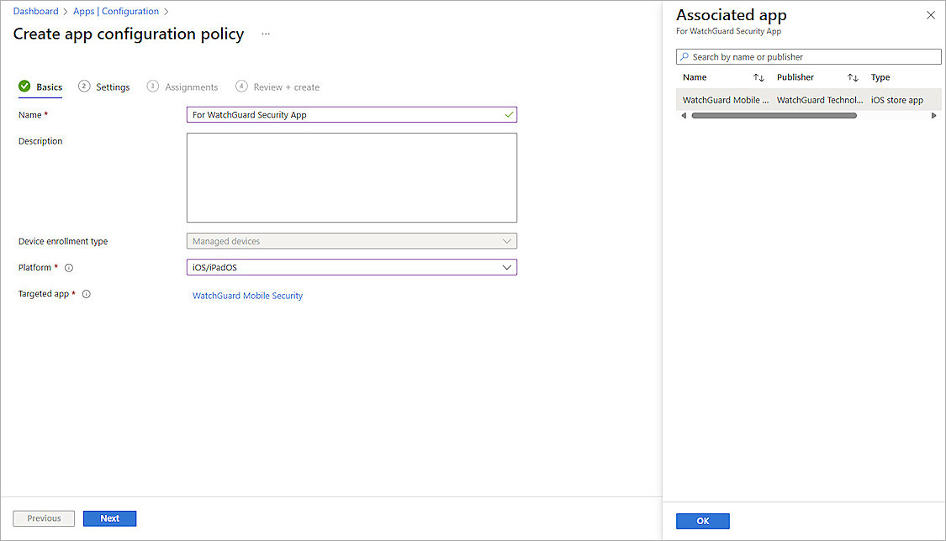
Task: Sort apps by the Publisher column arrows
Action: pos(853,78)
